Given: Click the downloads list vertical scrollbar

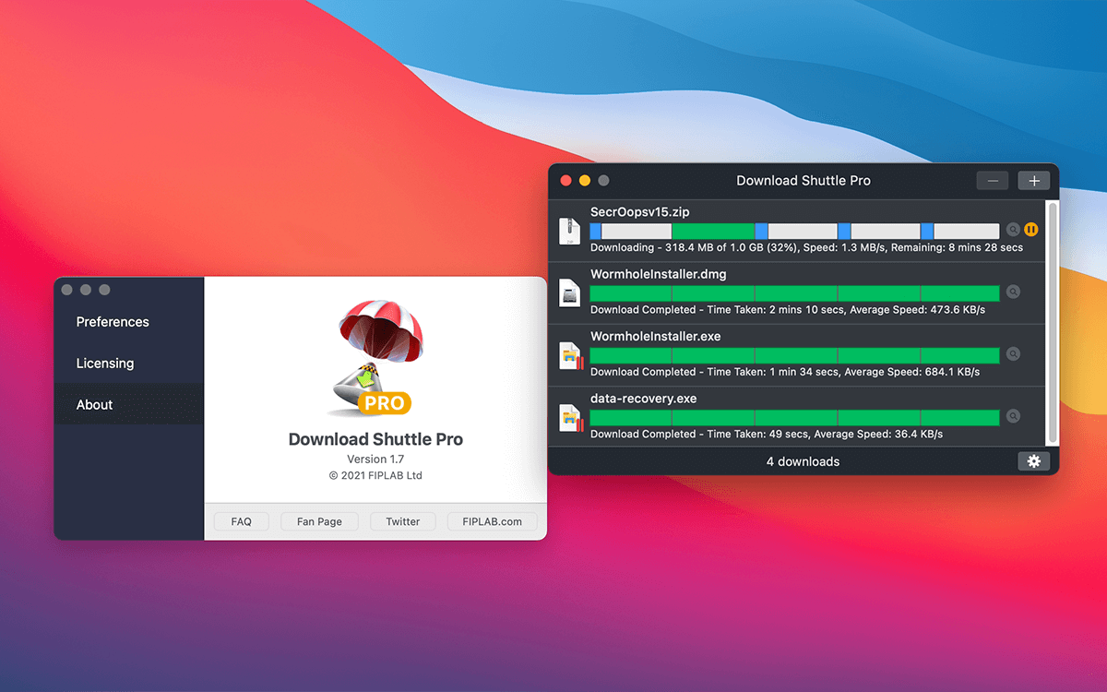Looking at the screenshot, I should [1052, 323].
